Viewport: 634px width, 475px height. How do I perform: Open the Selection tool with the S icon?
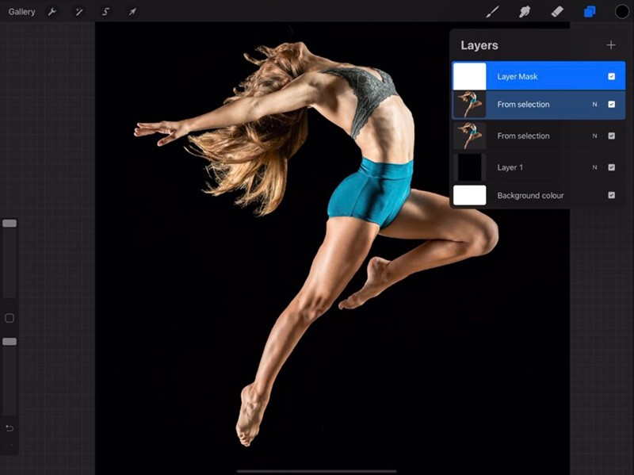105,11
